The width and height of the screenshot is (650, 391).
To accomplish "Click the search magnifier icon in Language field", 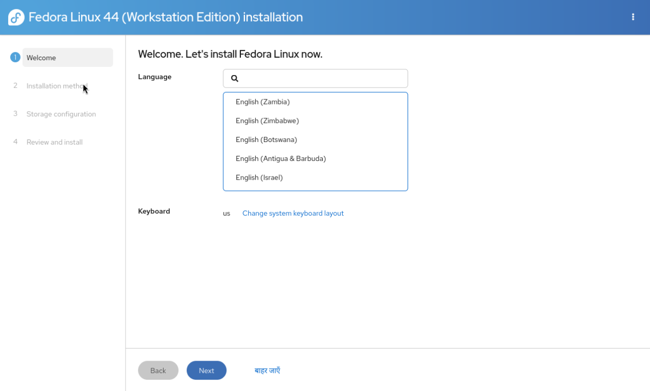I will pyautogui.click(x=235, y=79).
